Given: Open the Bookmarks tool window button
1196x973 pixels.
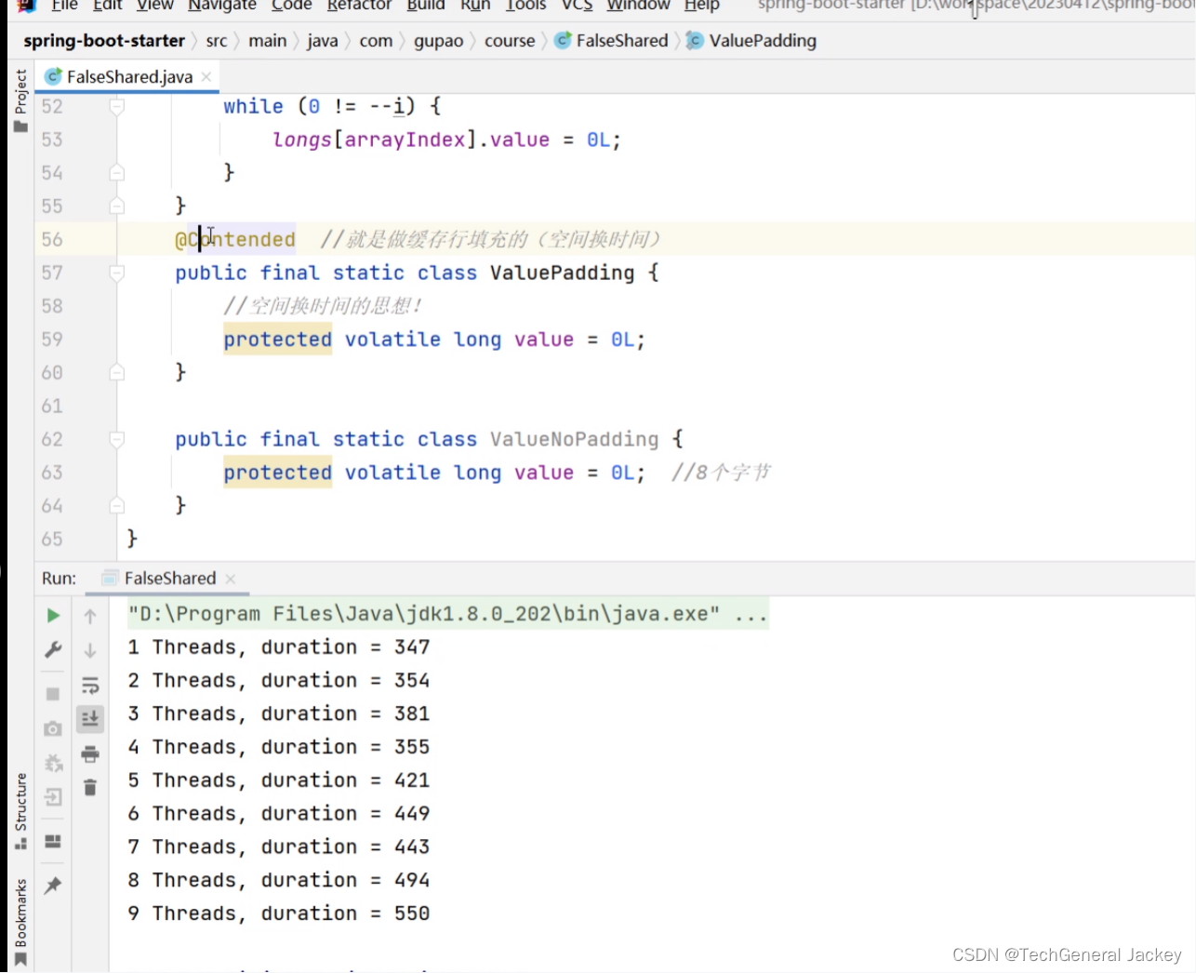Looking at the screenshot, I should [x=20, y=921].
